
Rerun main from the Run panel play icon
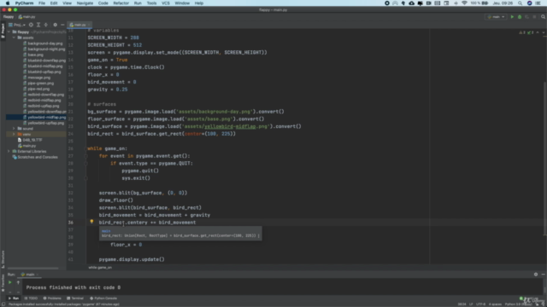click(x=9, y=282)
